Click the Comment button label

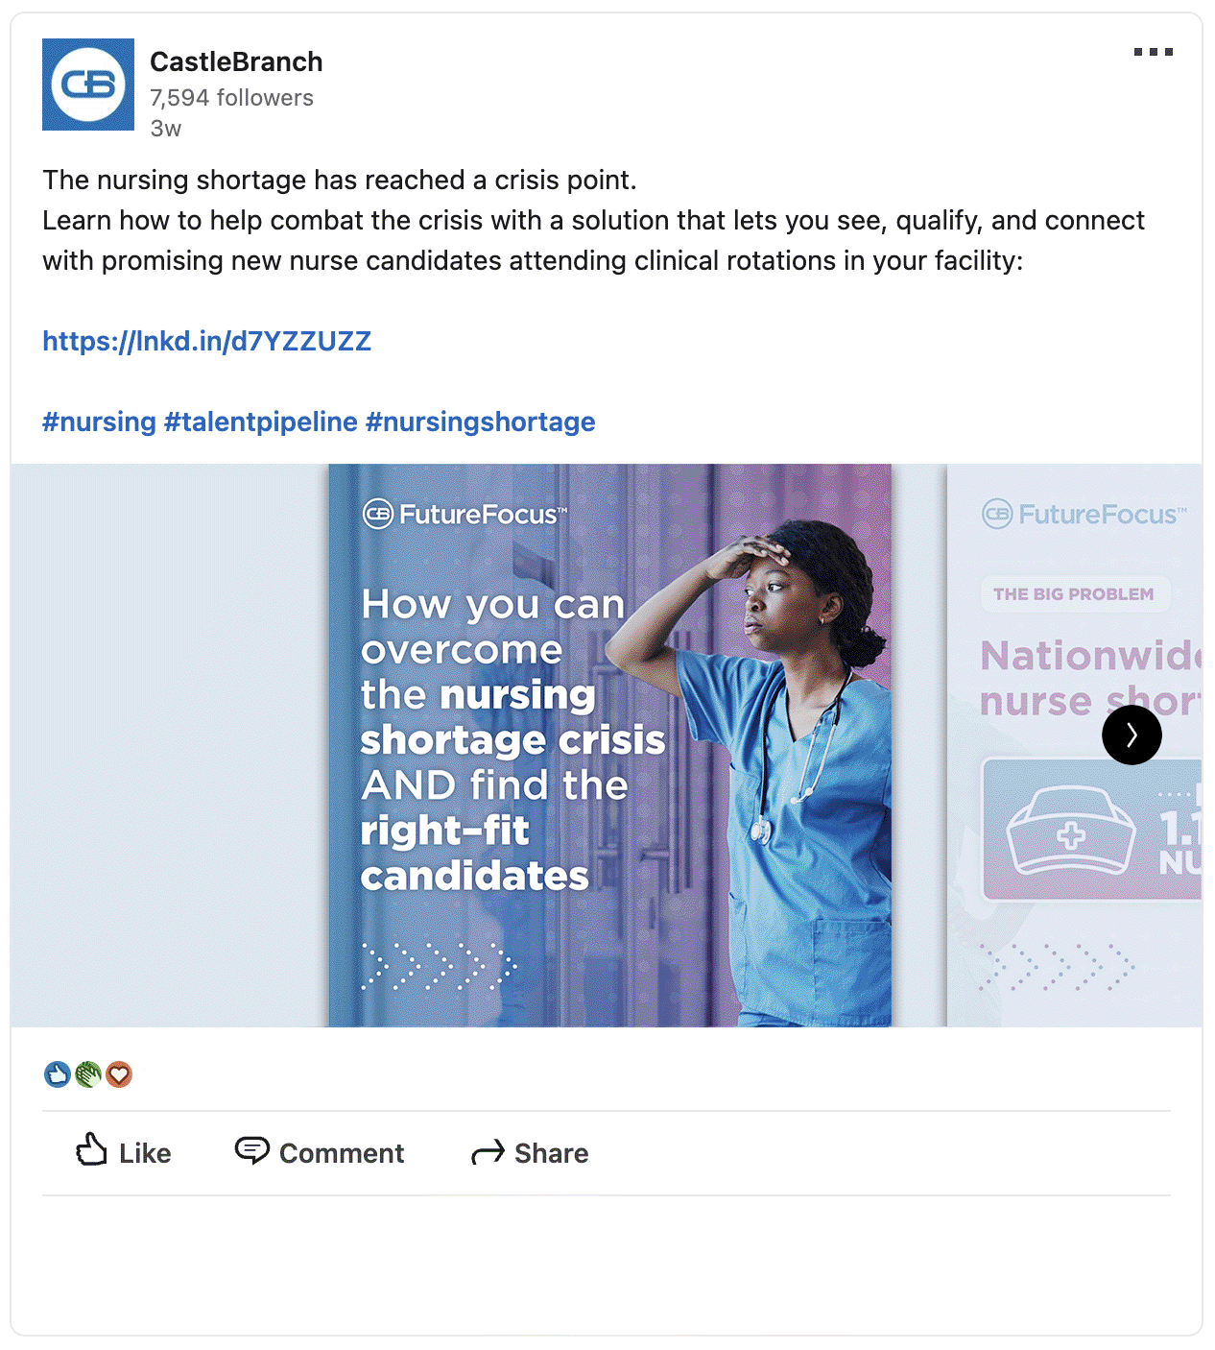tap(342, 1153)
